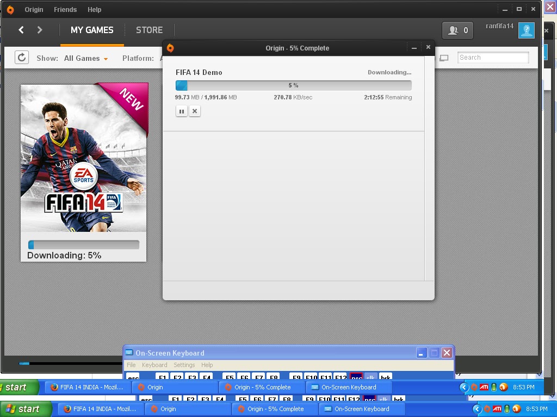Viewport: 557px width, 417px height.
Task: Click the progress bar under FIFA 14 cover
Action: point(83,244)
